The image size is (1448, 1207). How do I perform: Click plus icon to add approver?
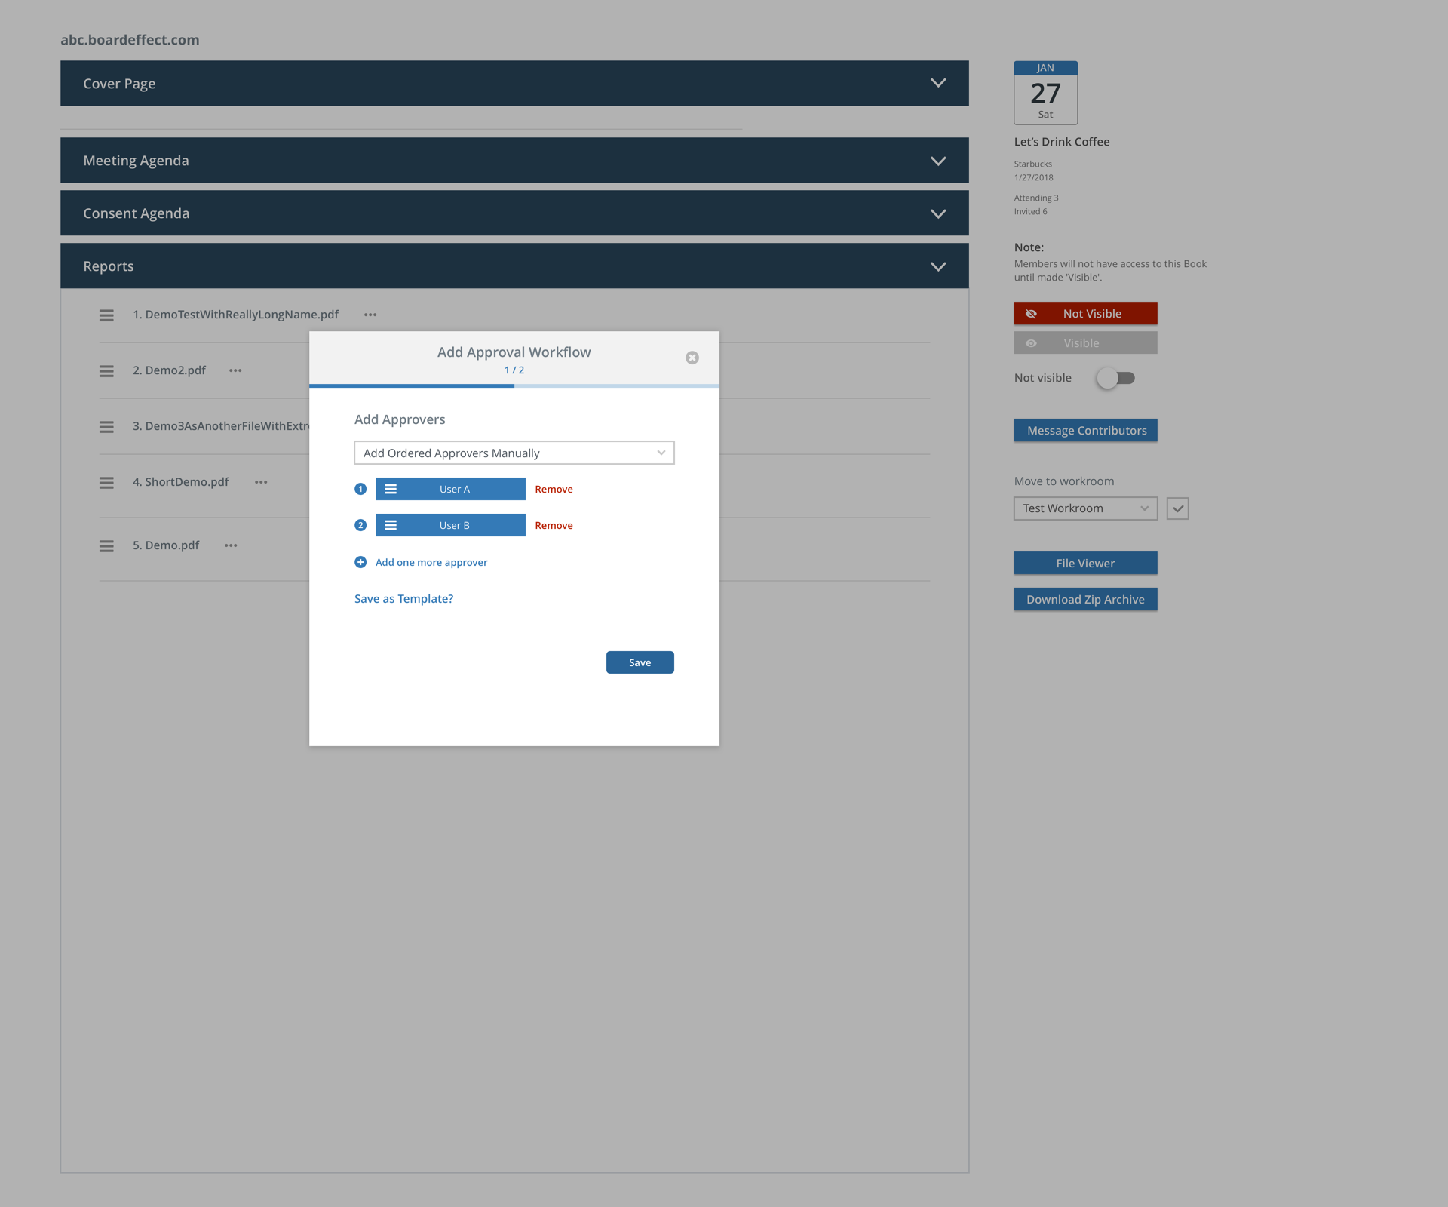360,562
